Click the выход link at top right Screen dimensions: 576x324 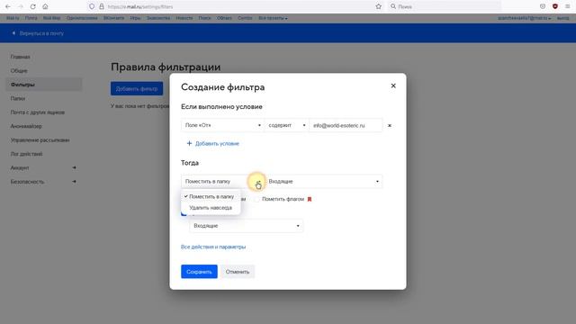[x=562, y=18]
